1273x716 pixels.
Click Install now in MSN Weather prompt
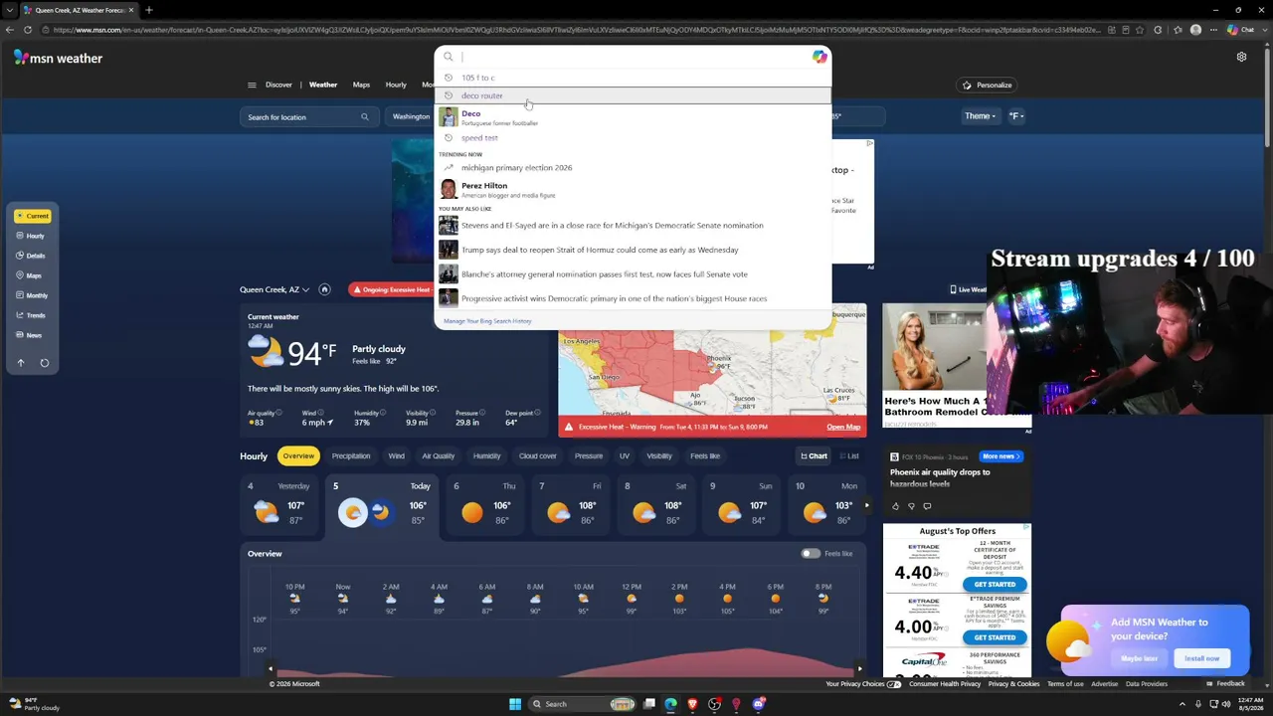(x=1201, y=658)
